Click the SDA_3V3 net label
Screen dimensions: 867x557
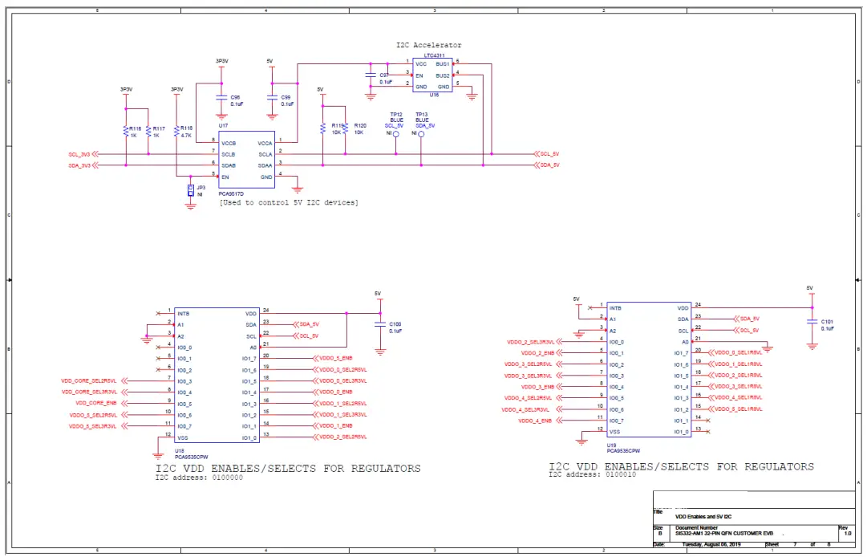tap(80, 165)
